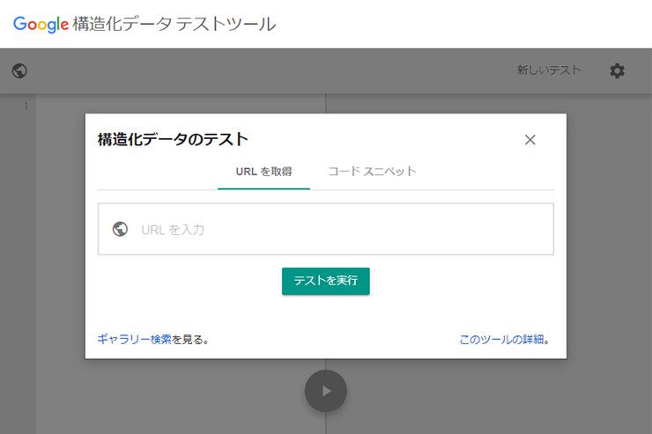Click the Google logo in the header

(x=41, y=25)
